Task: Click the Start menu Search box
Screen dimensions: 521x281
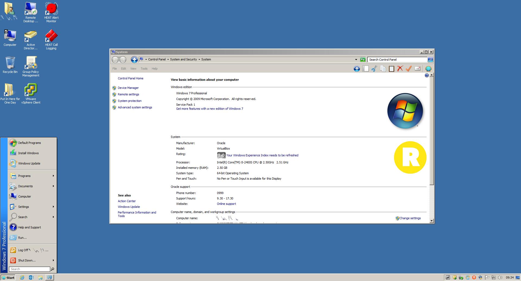Action: coord(30,269)
